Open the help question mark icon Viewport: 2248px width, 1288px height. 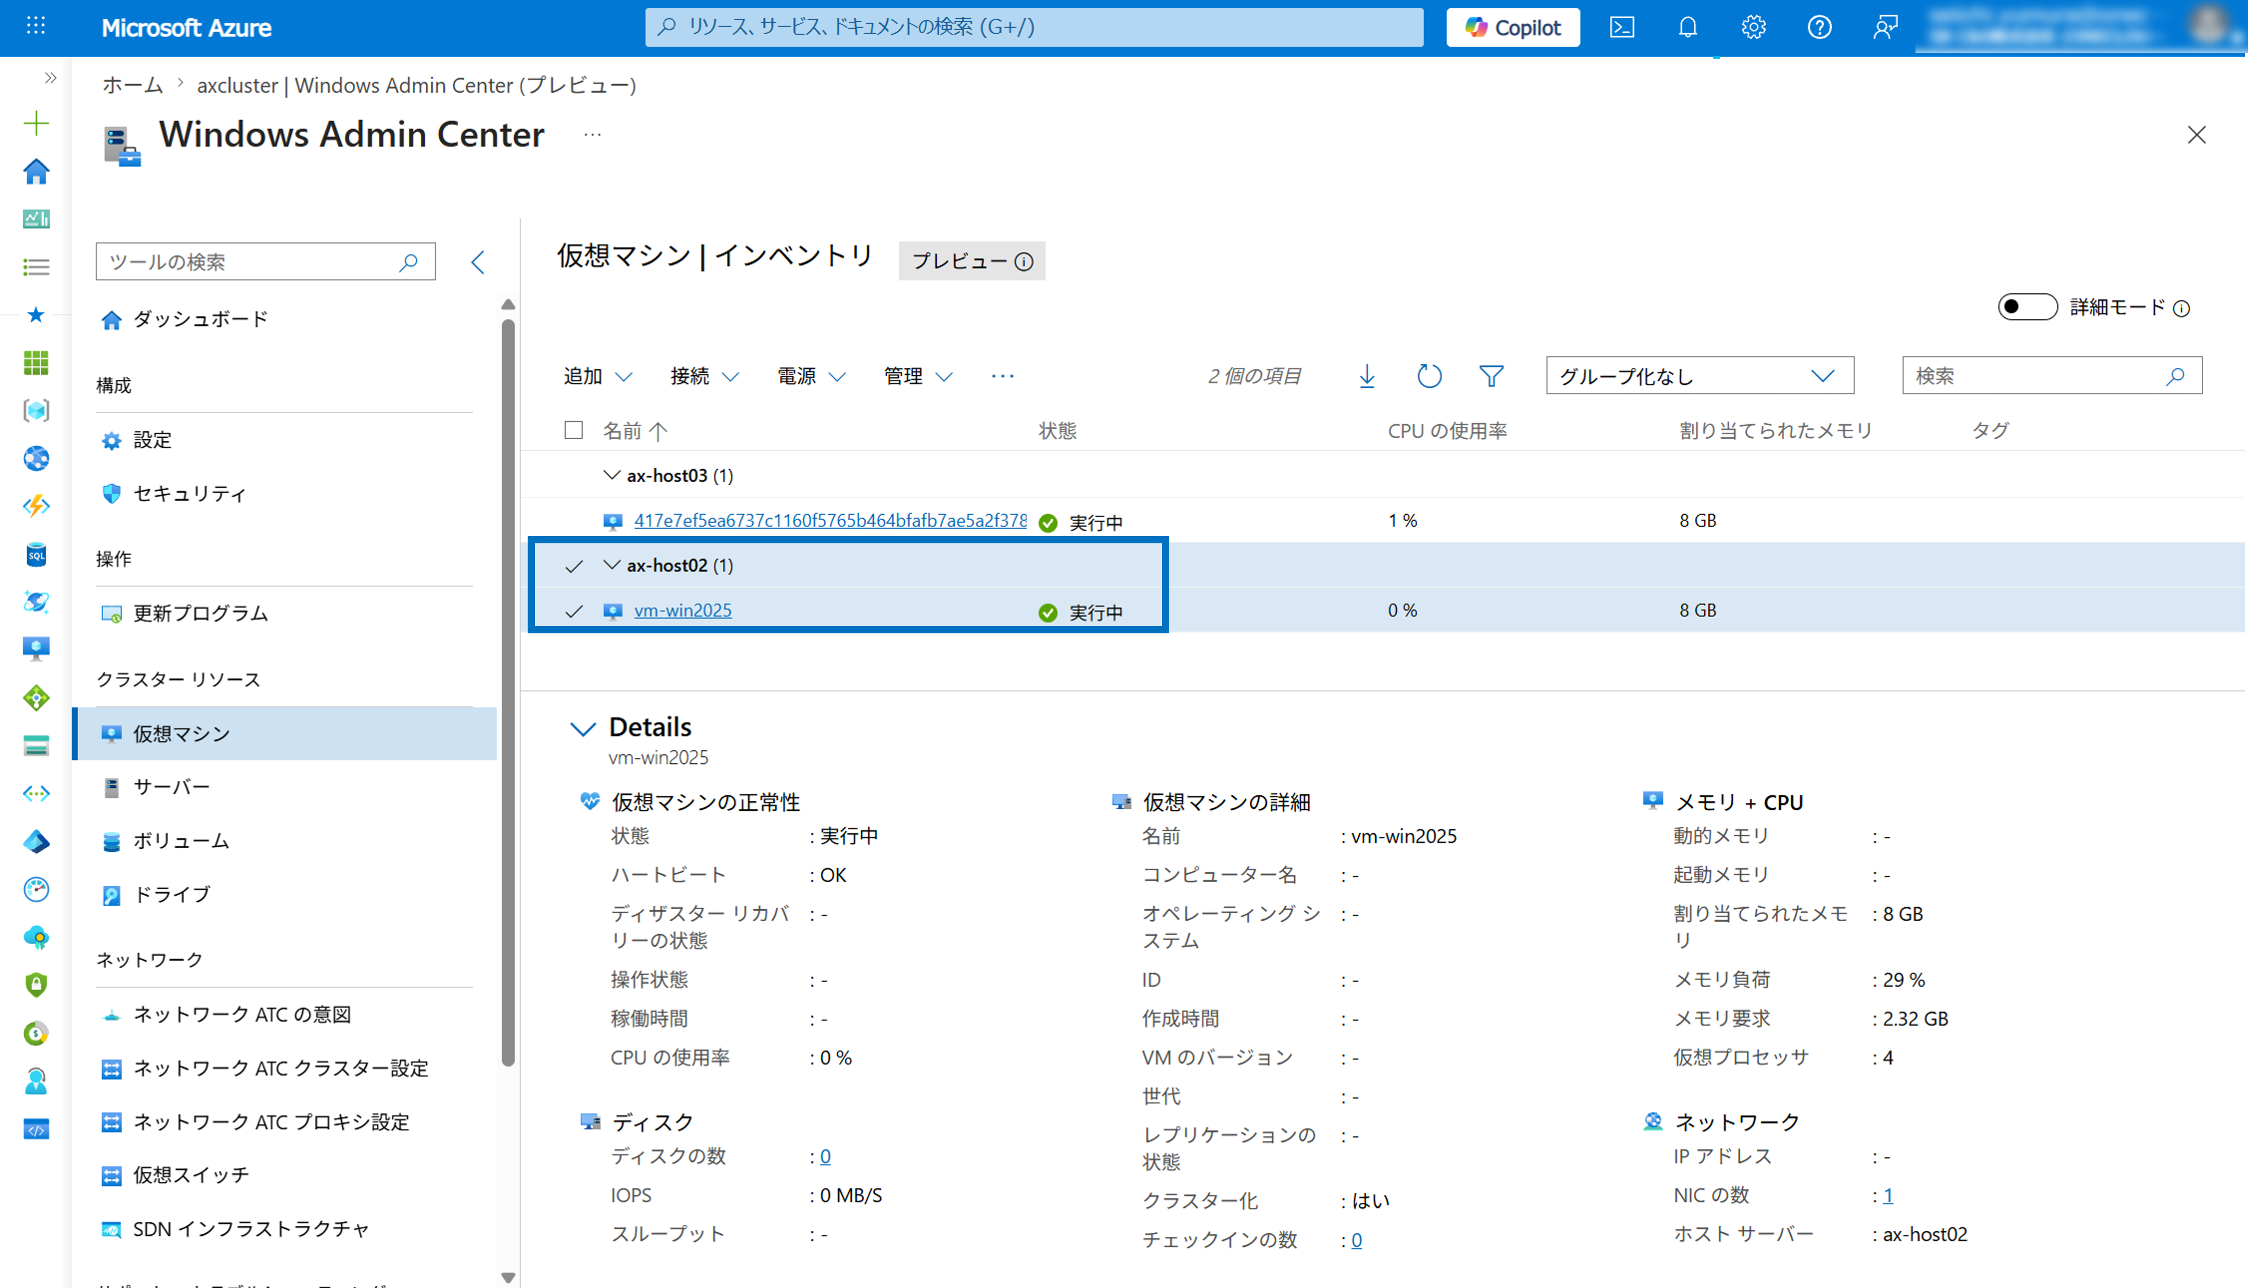[1819, 28]
